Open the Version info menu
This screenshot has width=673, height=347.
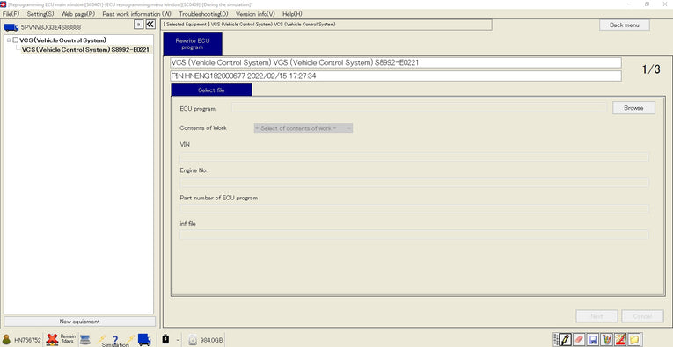point(255,14)
